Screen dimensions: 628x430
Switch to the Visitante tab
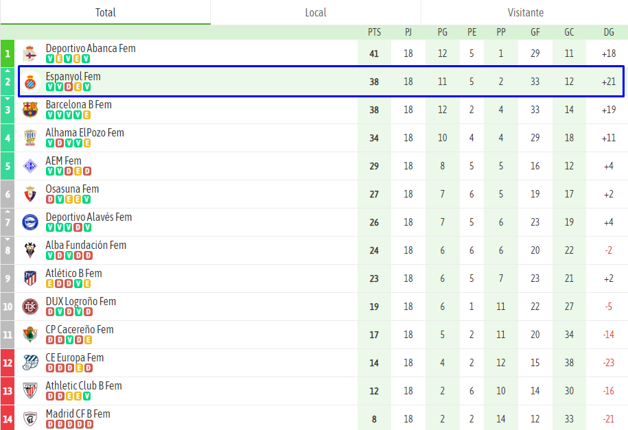point(526,12)
